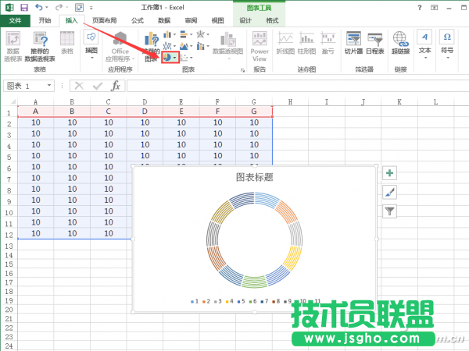Open the Chart Filters funnel button
The image size is (469, 351).
tap(389, 211)
